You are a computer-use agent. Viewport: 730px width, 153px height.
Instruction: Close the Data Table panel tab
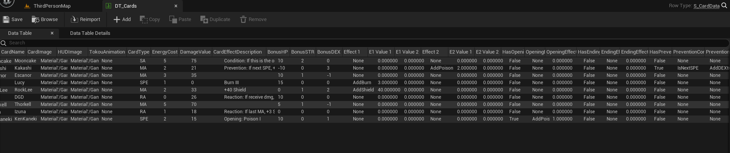(52, 33)
